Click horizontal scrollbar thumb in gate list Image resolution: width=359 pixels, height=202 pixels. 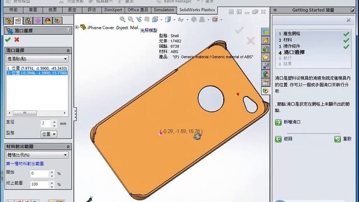tap(25, 113)
